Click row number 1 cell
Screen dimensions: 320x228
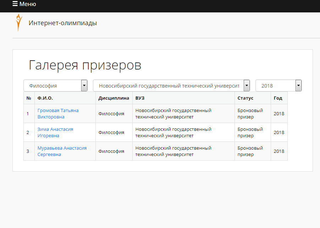[x=29, y=113]
